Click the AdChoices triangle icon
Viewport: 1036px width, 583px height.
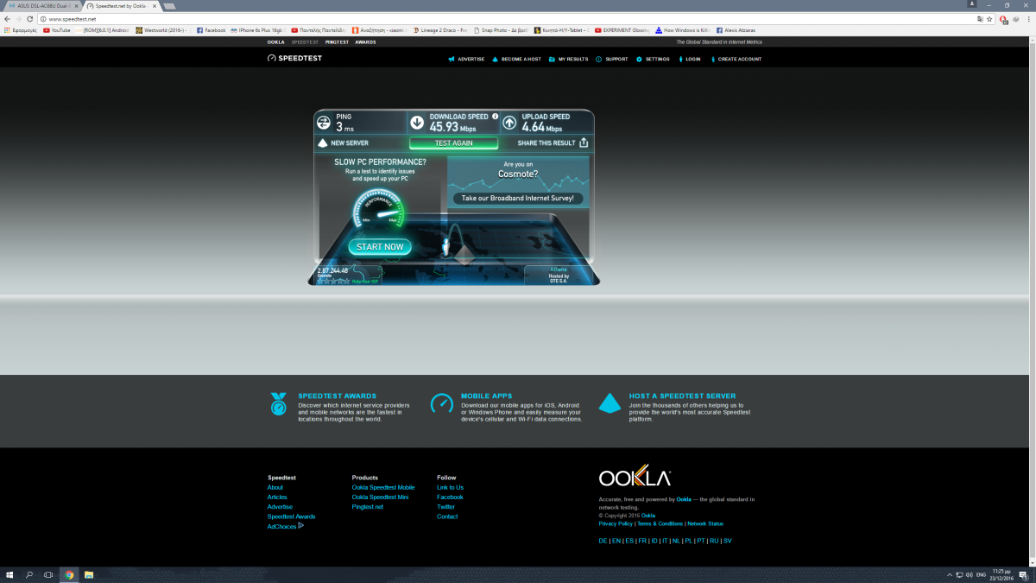coord(300,525)
